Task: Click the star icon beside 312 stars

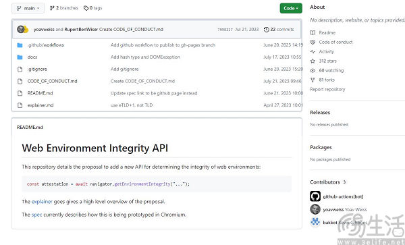Action: pos(313,61)
